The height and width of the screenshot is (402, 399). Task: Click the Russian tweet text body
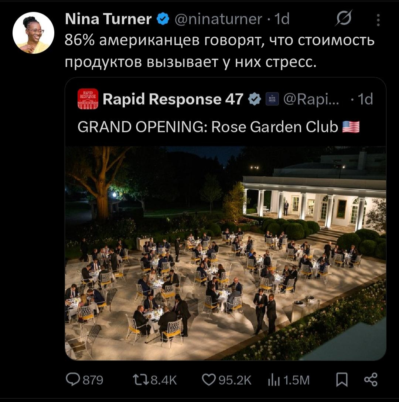point(219,51)
